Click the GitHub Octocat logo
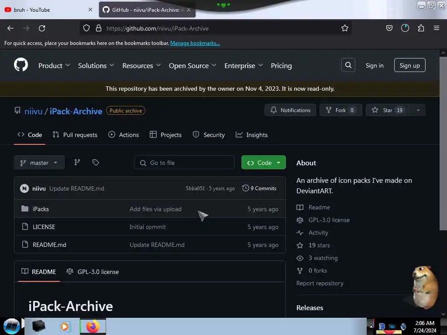The height and width of the screenshot is (335, 447). tap(21, 65)
